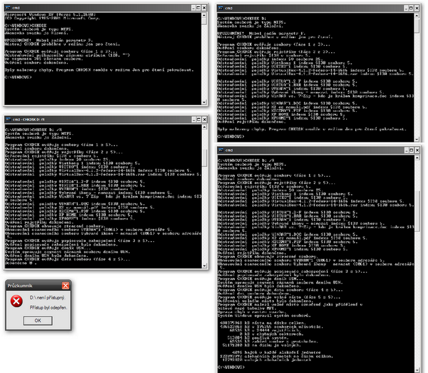Click scroll-up arrow in the Windows XP banner cmd window
This screenshot has height=373, width=428.
click(x=204, y=16)
